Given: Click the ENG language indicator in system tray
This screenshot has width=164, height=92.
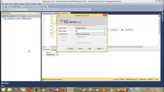Looking at the screenshot, I should [152, 90].
